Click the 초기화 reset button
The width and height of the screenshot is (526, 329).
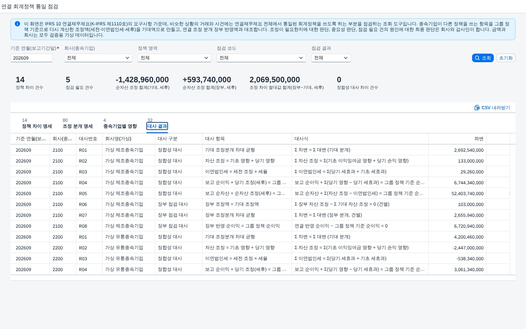(506, 58)
